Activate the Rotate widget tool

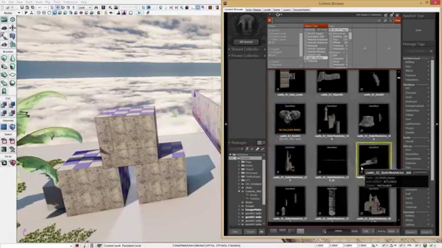tap(63, 7)
